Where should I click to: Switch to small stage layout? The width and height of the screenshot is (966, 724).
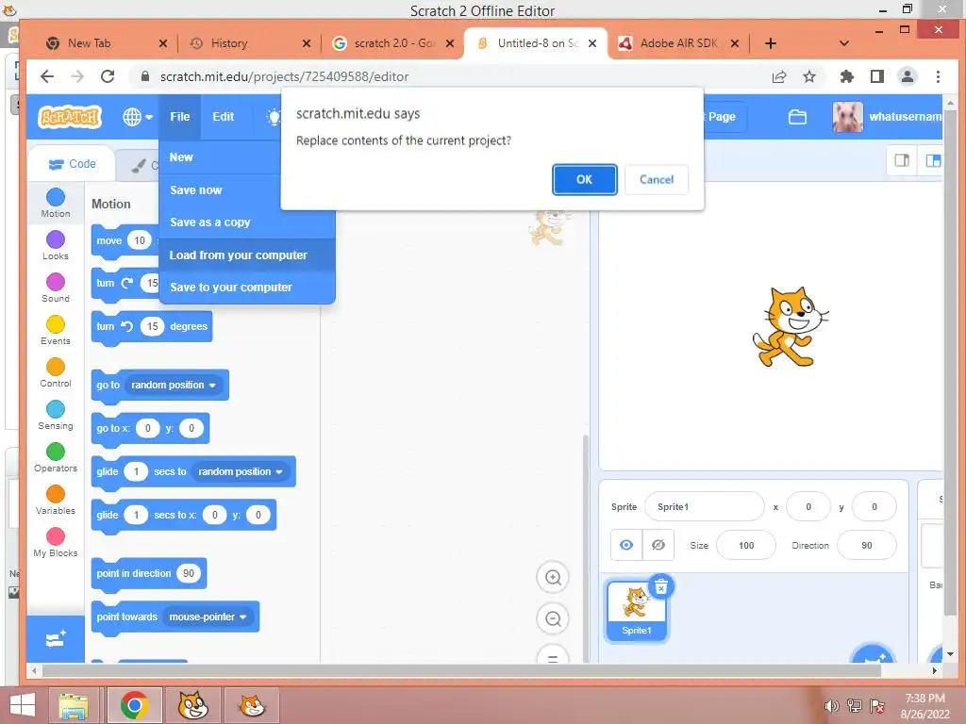pyautogui.click(x=902, y=160)
